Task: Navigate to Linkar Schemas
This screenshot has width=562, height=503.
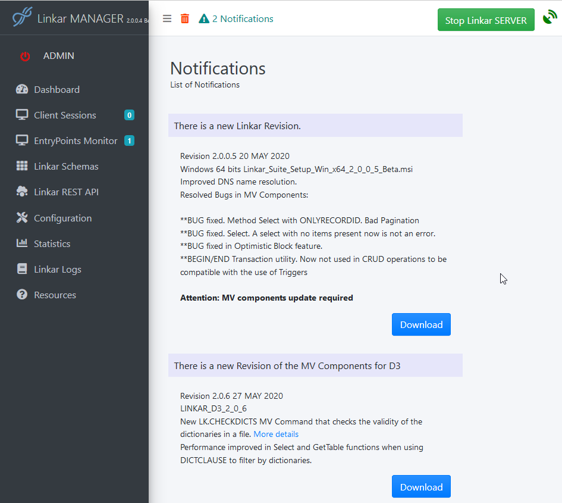Action: click(x=66, y=167)
